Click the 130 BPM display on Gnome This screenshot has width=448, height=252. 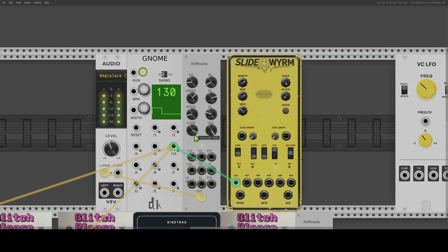(166, 92)
